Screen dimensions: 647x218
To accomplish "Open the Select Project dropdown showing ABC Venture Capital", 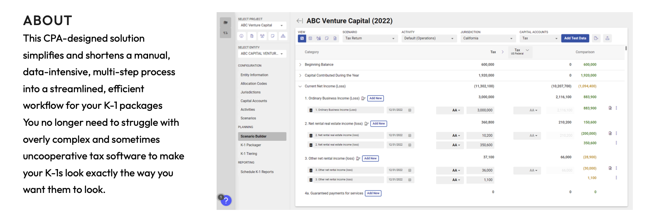I will point(262,25).
